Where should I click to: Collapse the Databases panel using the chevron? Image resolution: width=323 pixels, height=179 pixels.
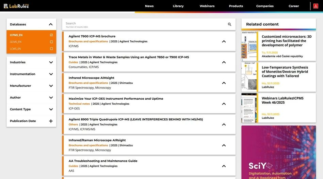click(51, 24)
